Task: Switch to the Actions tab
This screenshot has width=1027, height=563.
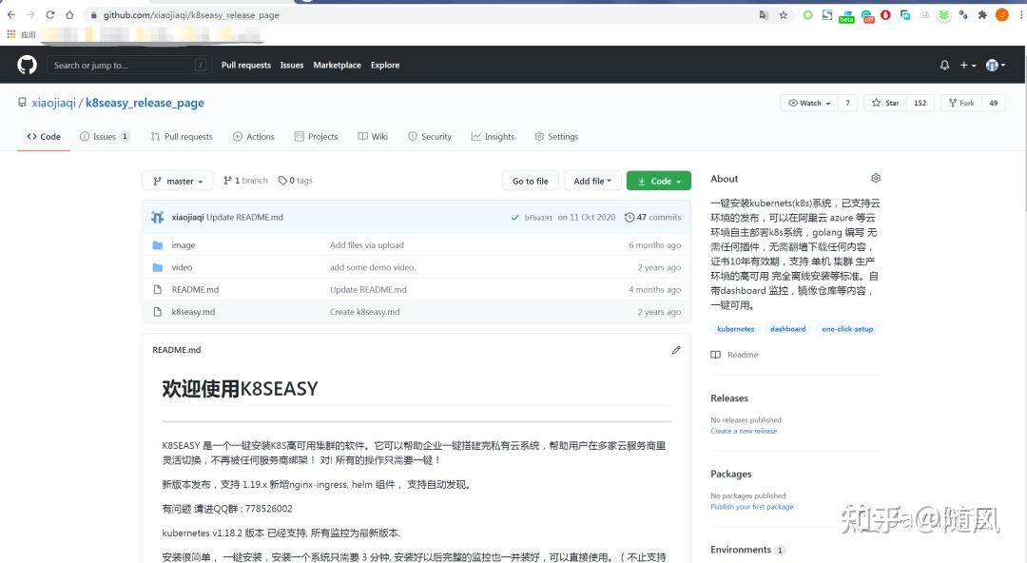Action: (x=254, y=136)
